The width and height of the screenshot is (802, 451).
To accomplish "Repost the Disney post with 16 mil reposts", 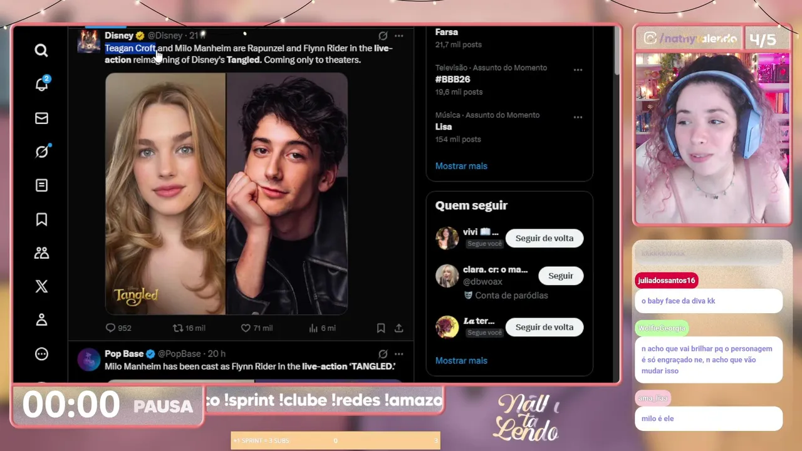I will [189, 328].
